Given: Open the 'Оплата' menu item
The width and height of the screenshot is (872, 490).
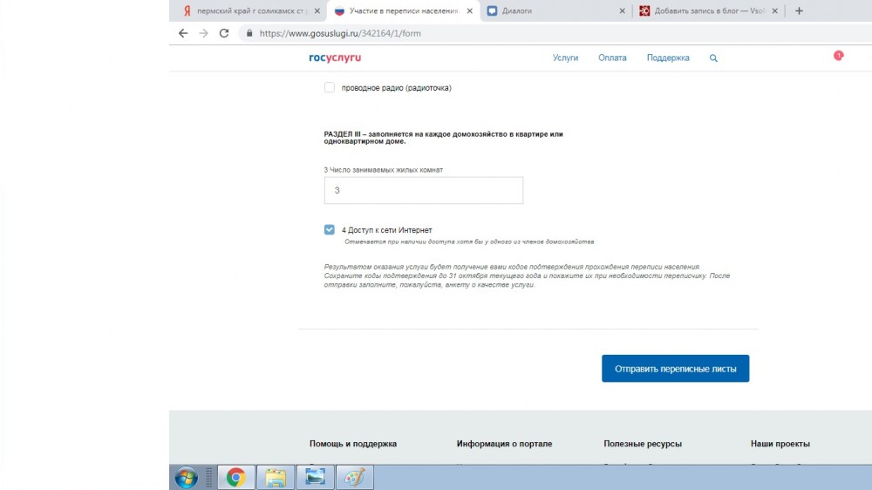Looking at the screenshot, I should click(x=612, y=58).
